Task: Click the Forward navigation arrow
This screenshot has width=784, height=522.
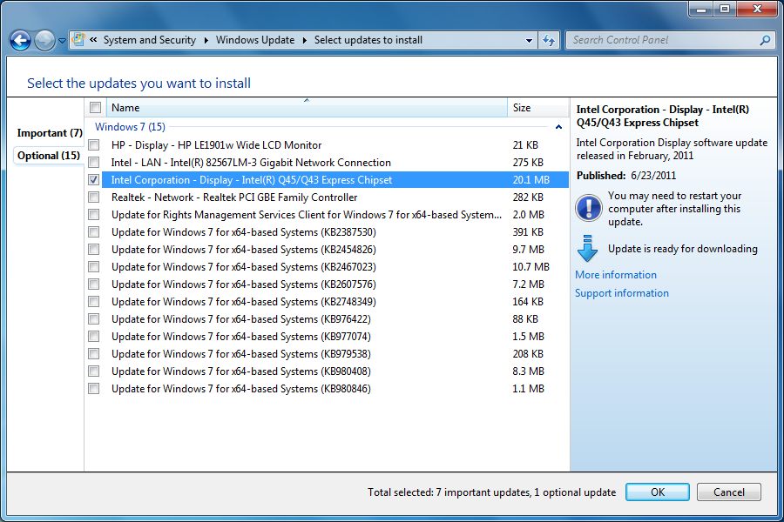Action: (44, 41)
